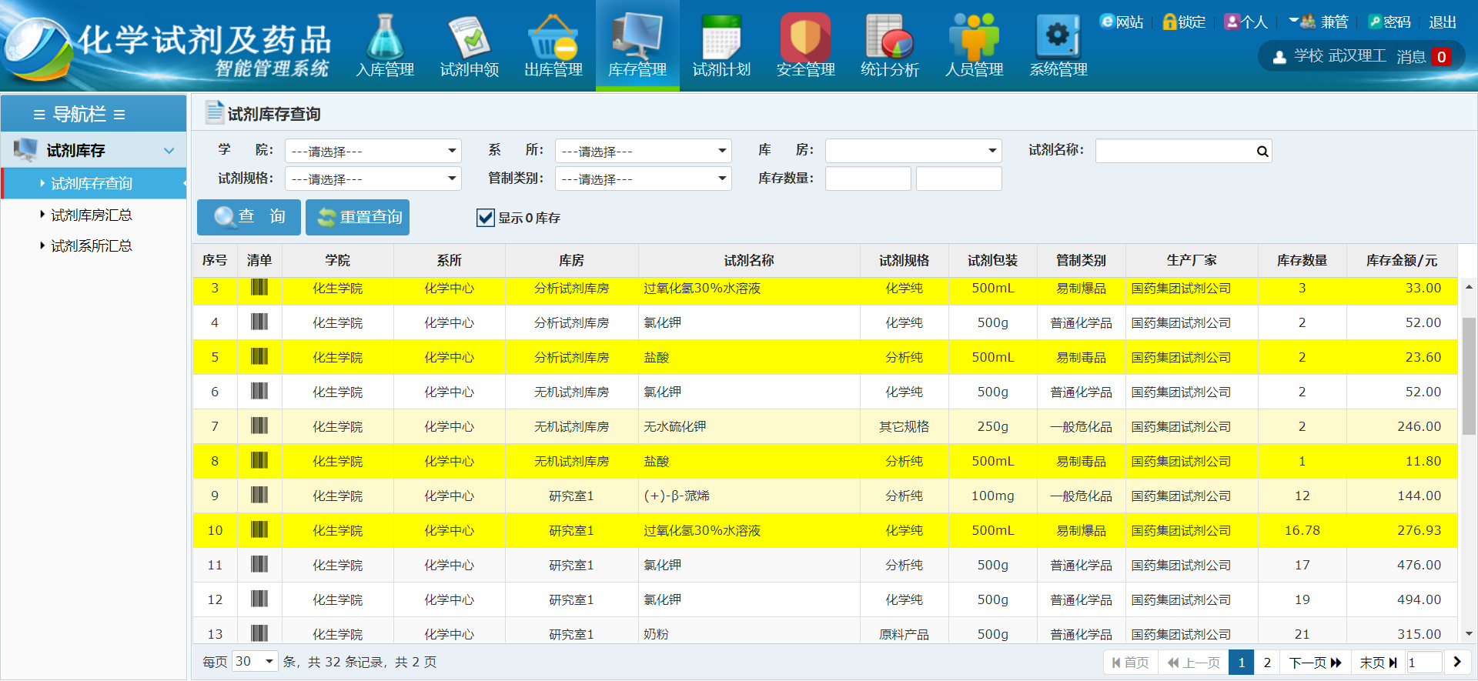Viewport: 1478px width, 681px height.
Task: Click the table vertical scrollbar thumb
Action: 1469,376
